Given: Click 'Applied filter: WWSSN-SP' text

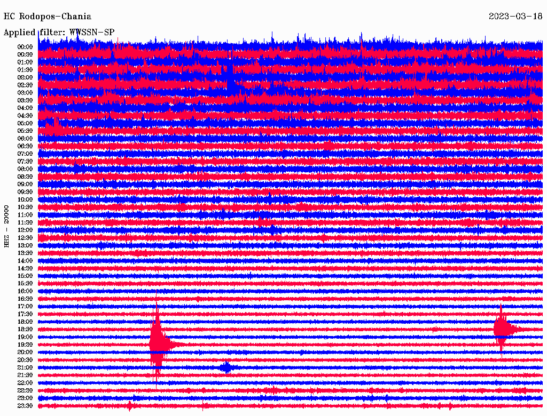Looking at the screenshot, I should point(59,33).
